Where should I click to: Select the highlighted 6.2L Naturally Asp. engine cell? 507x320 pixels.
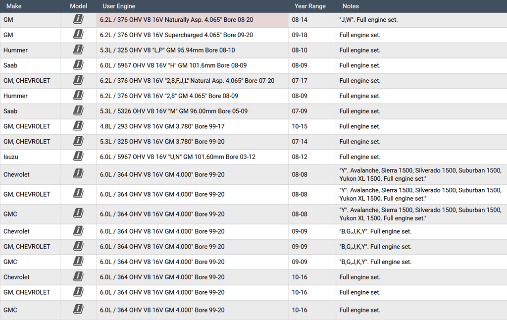(176, 20)
